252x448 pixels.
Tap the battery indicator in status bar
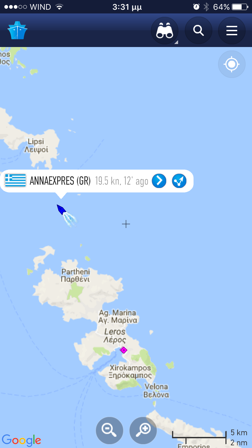tap(239, 7)
